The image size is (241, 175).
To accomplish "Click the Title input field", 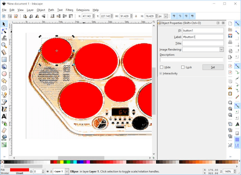I will click(203, 43).
